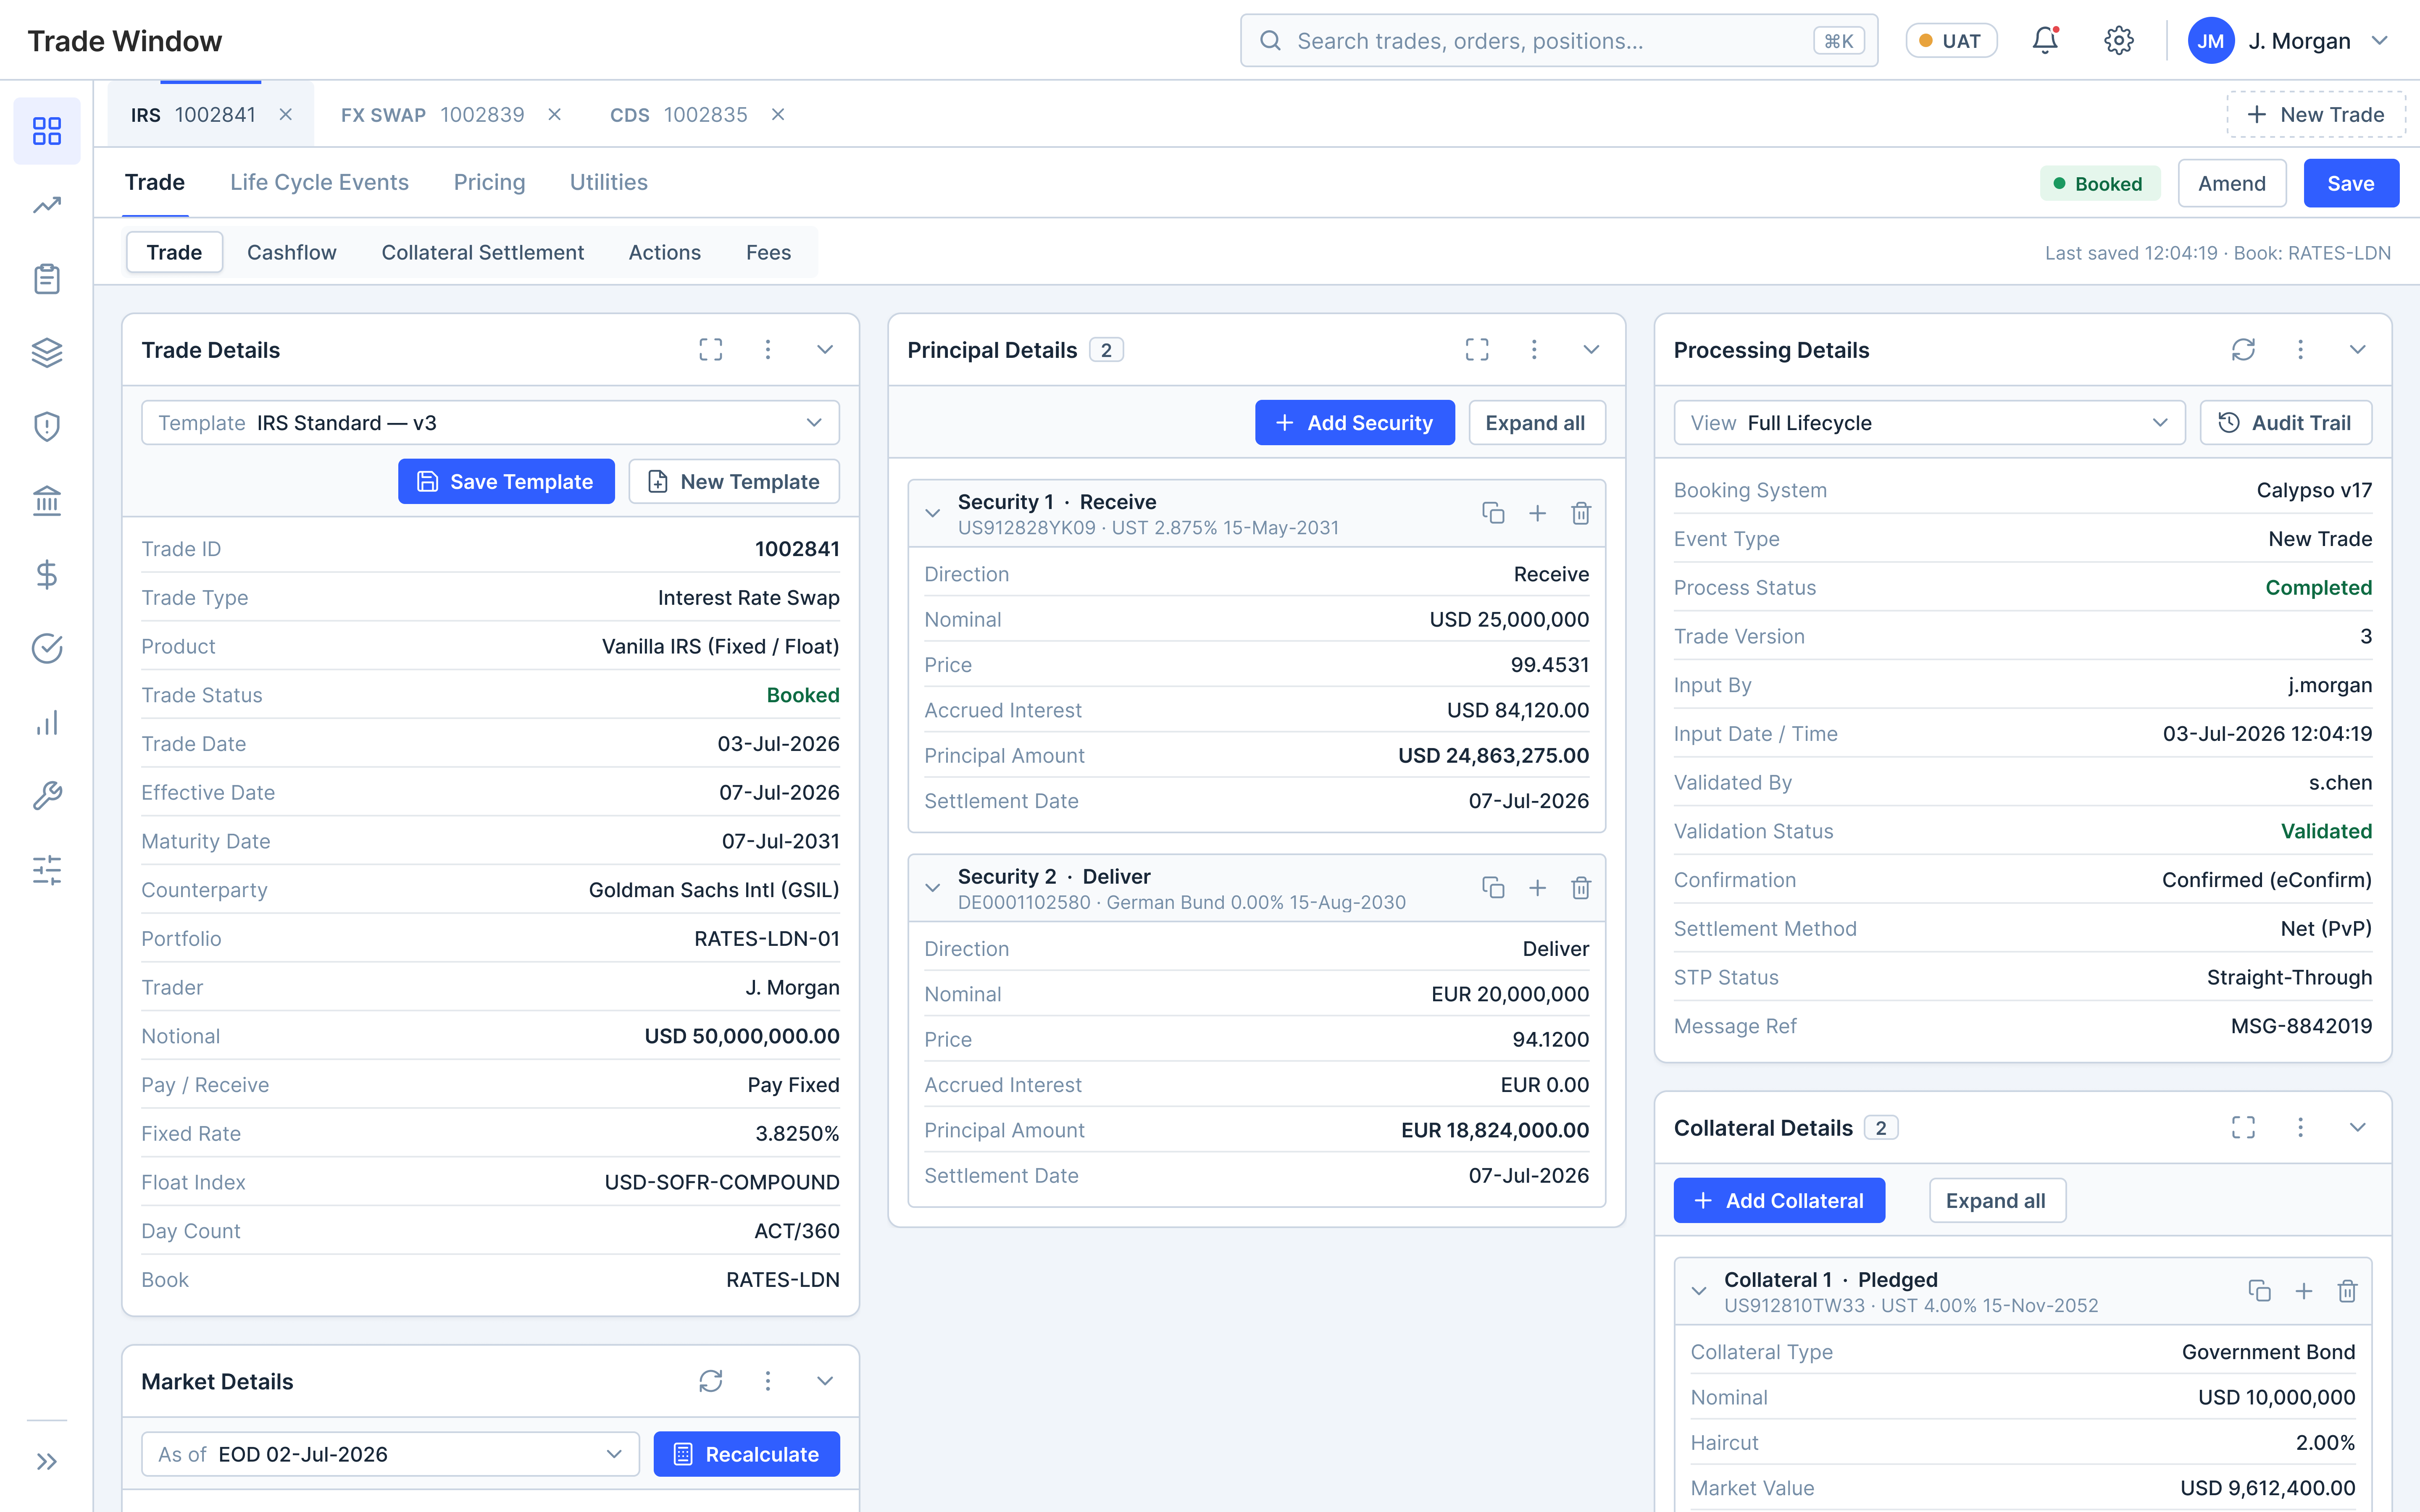Click the Recalculate button
The height and width of the screenshot is (1512, 2420).
746,1454
